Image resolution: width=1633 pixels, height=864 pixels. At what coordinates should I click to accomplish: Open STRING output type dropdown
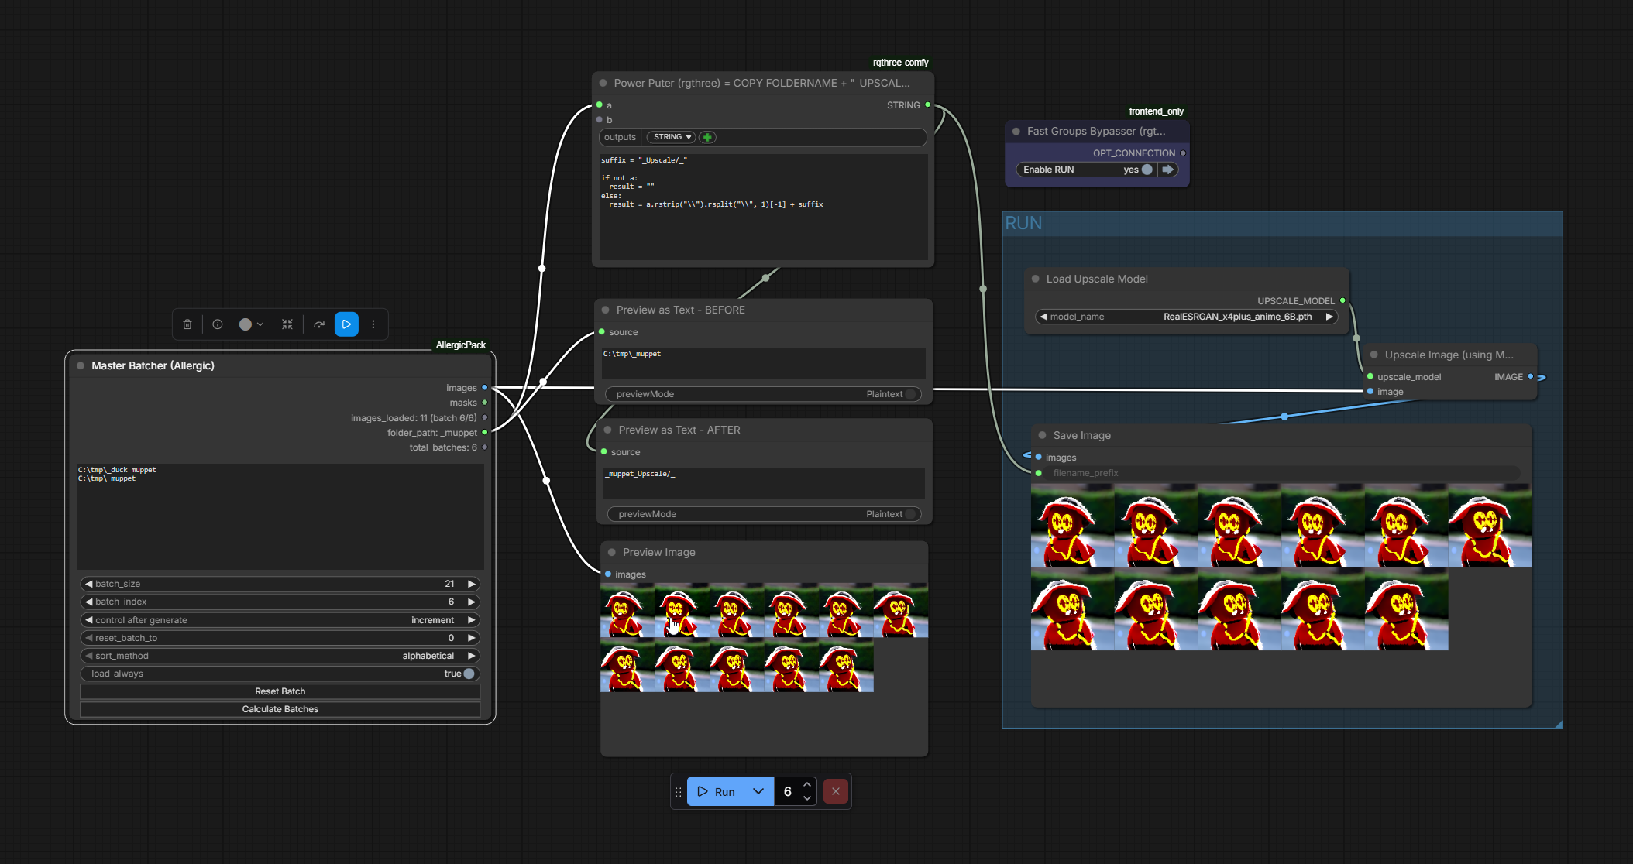click(671, 137)
